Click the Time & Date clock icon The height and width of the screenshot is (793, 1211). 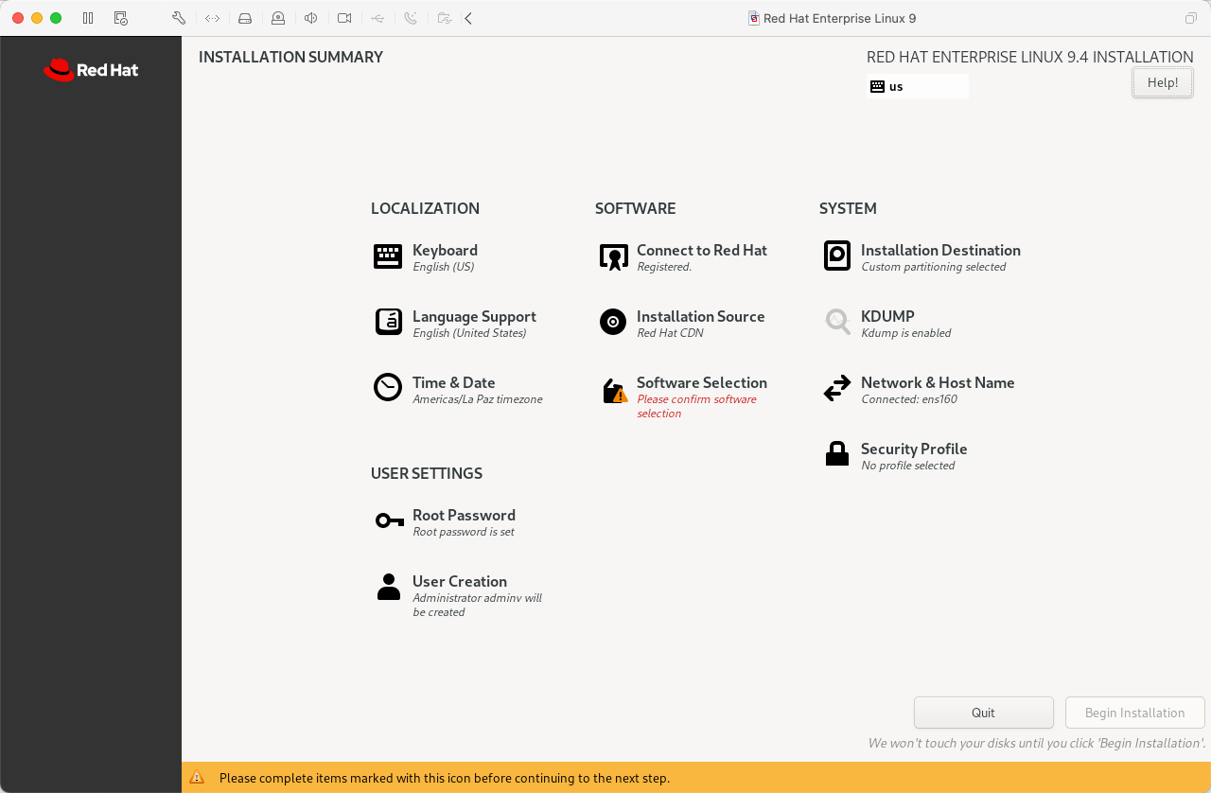pos(388,388)
